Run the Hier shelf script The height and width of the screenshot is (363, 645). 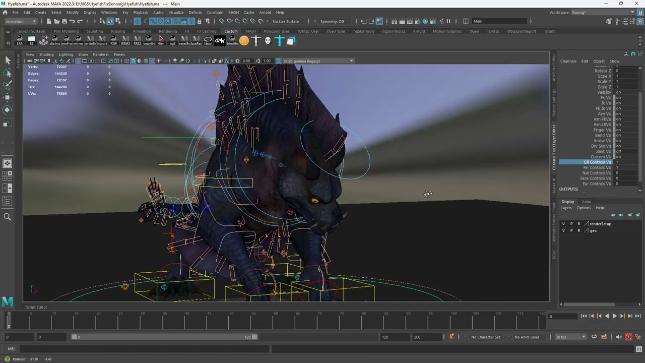coord(161,40)
